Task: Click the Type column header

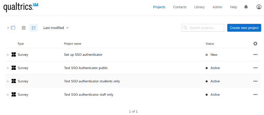Action: [21, 44]
